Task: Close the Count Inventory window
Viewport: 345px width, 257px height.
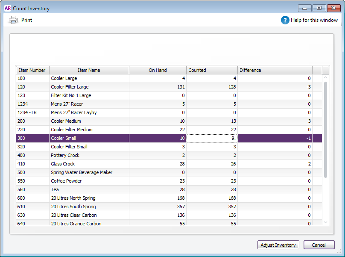Action: 333,8
